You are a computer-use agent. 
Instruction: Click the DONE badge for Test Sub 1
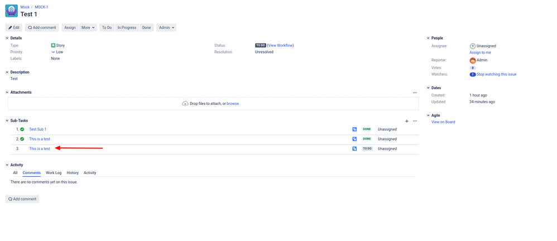[367, 129]
